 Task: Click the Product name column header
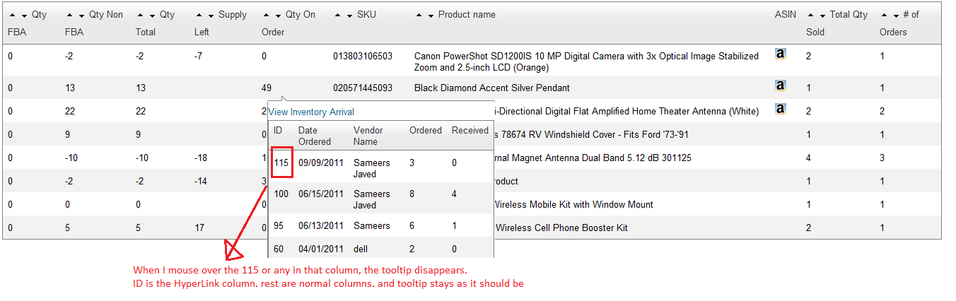pos(467,15)
